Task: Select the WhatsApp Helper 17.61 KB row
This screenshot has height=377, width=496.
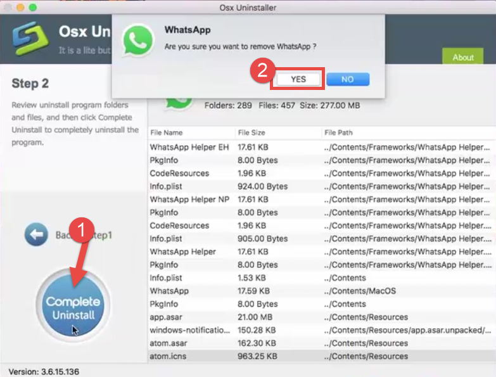Action: coord(322,252)
